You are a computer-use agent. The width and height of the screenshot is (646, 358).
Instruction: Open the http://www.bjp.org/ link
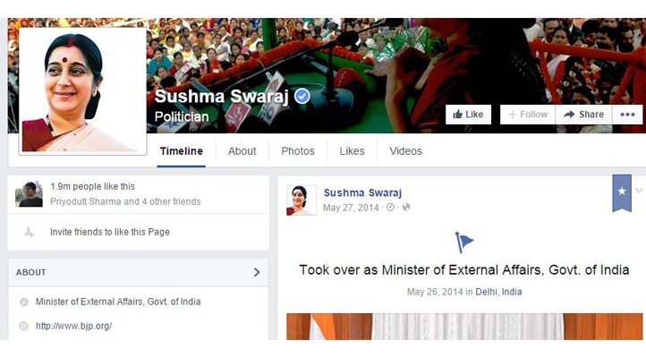pyautogui.click(x=73, y=326)
